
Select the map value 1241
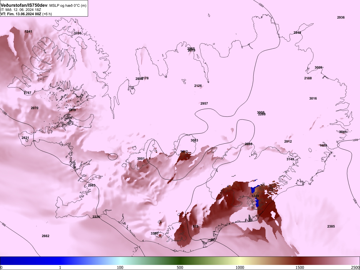[28, 31]
